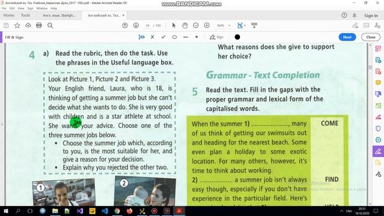This screenshot has height=216, width=384.
Task: Open Comment tool in right pane
Action: point(378,83)
